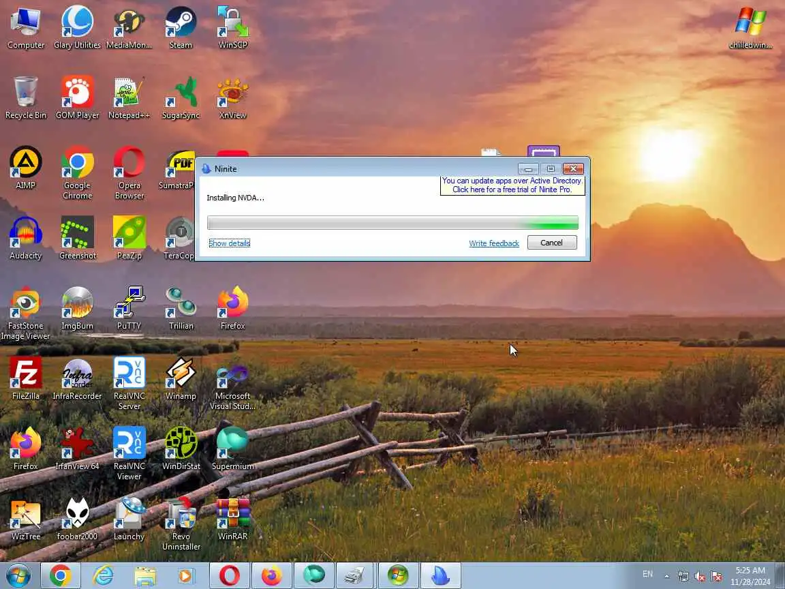Open the SugarSync shortcut
The height and width of the screenshot is (589, 785).
point(181,97)
